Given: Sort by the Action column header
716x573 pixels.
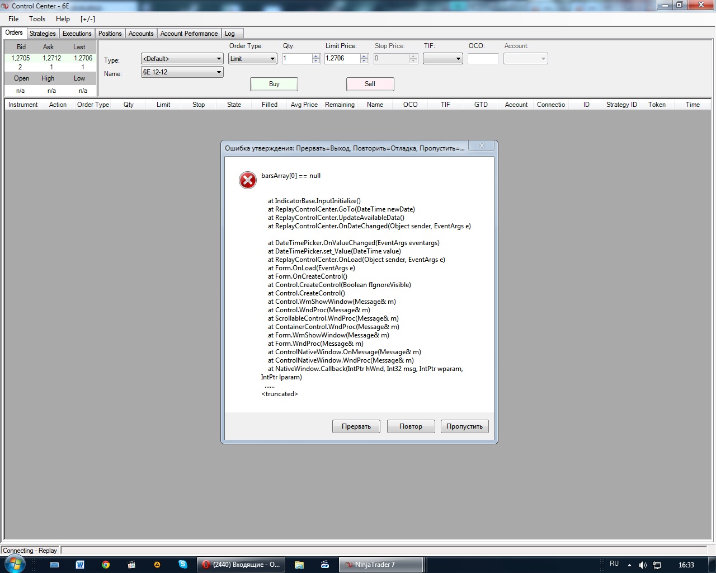Looking at the screenshot, I should coord(58,105).
